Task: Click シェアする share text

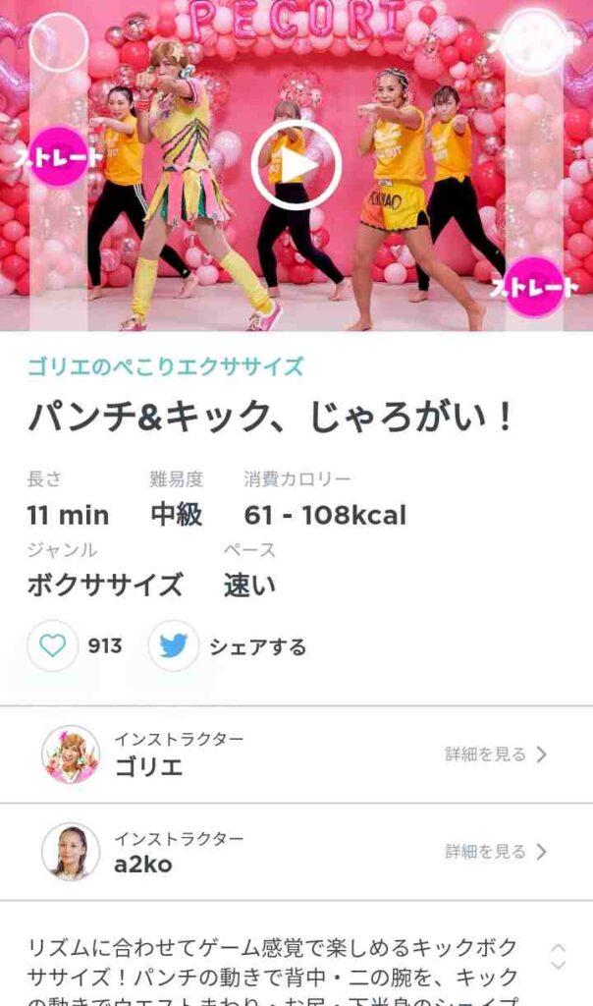Action: click(257, 646)
